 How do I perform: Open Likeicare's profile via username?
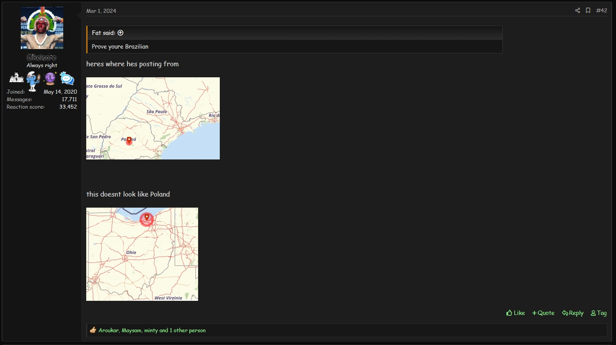pos(42,57)
